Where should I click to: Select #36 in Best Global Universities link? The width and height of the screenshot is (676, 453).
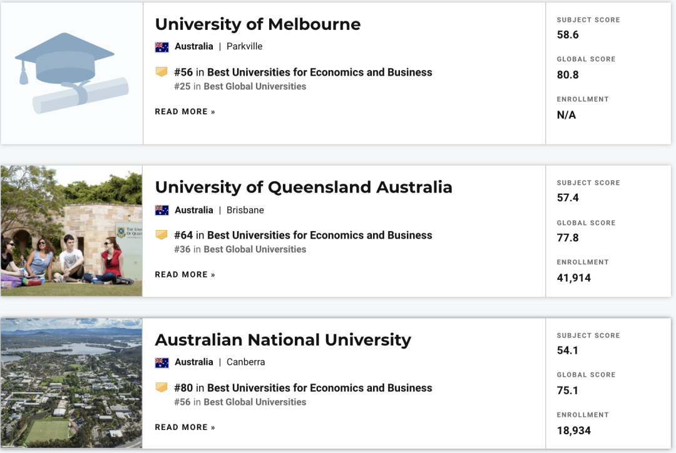[240, 249]
